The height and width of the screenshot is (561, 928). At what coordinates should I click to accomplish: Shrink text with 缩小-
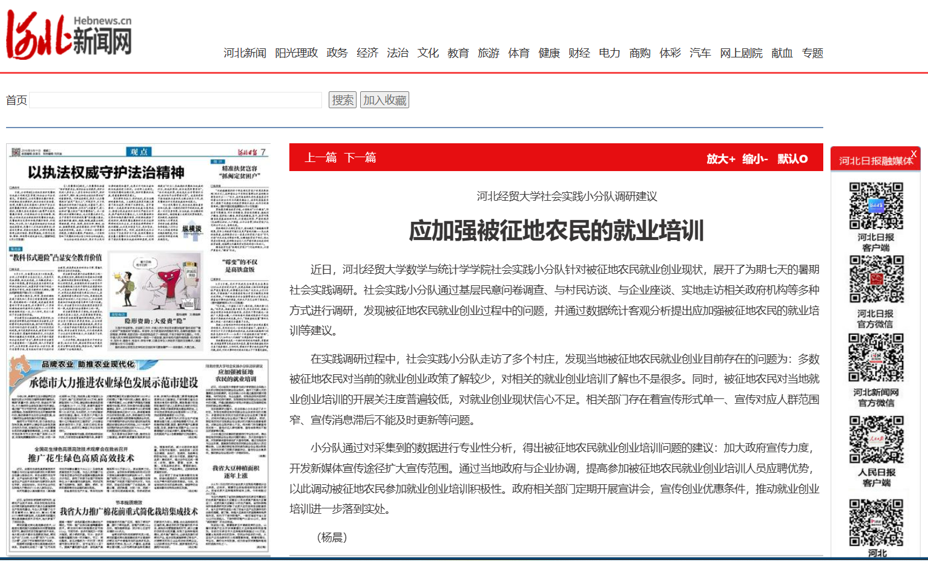tap(755, 159)
